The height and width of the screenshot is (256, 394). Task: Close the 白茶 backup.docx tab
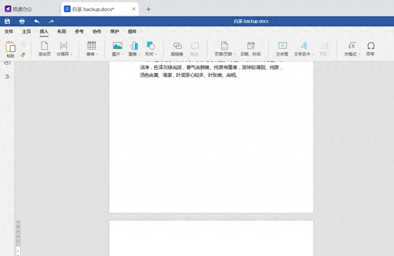point(134,9)
